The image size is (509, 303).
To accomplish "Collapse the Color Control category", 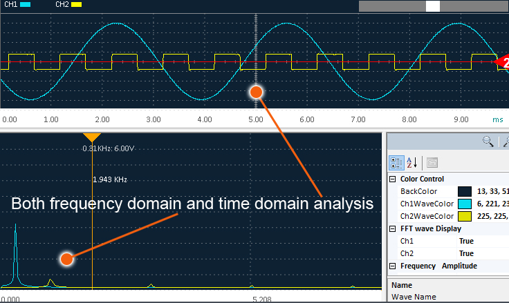I will point(393,179).
